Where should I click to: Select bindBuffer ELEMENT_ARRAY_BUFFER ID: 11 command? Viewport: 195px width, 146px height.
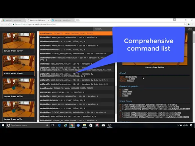pyautogui.click(x=76, y=54)
